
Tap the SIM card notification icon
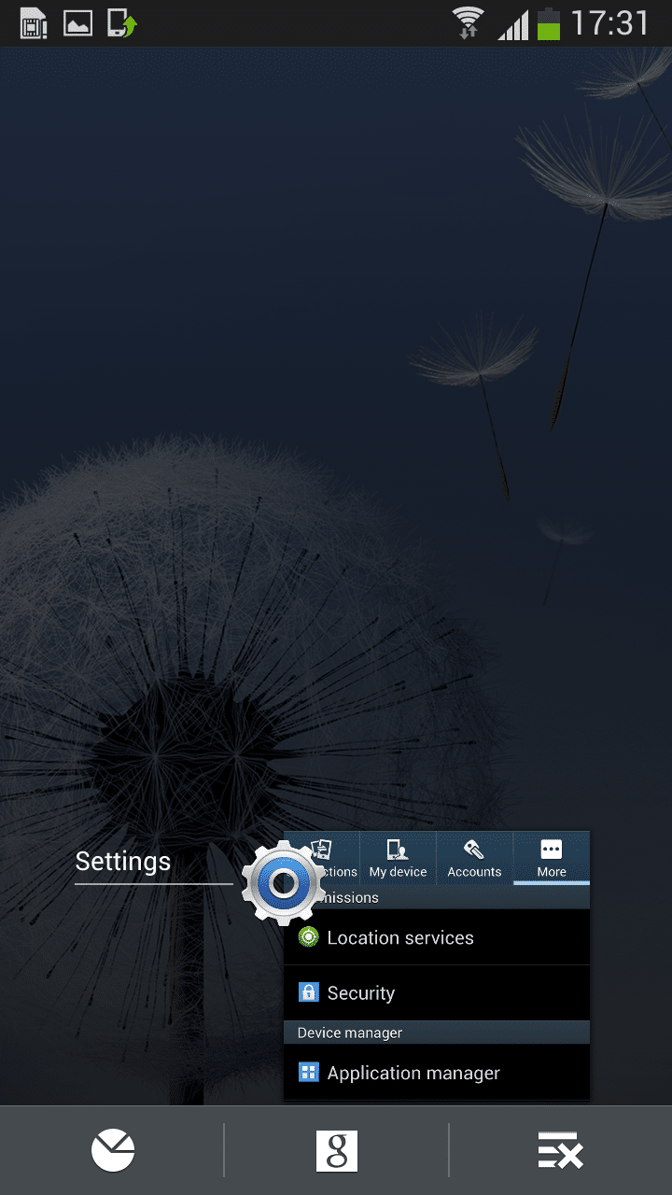pyautogui.click(x=34, y=22)
